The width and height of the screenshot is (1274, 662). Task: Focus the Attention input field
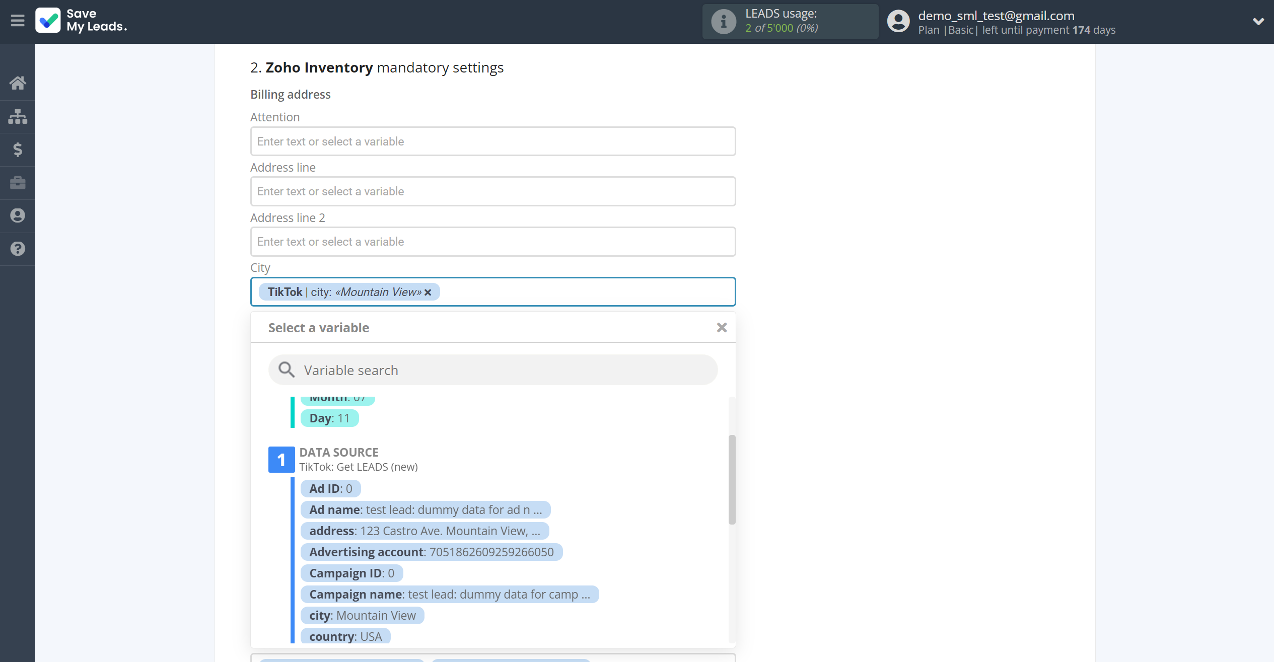493,141
